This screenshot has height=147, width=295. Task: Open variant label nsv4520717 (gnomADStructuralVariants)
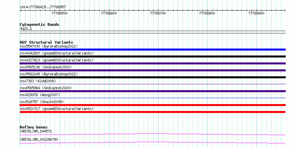tap(57, 109)
